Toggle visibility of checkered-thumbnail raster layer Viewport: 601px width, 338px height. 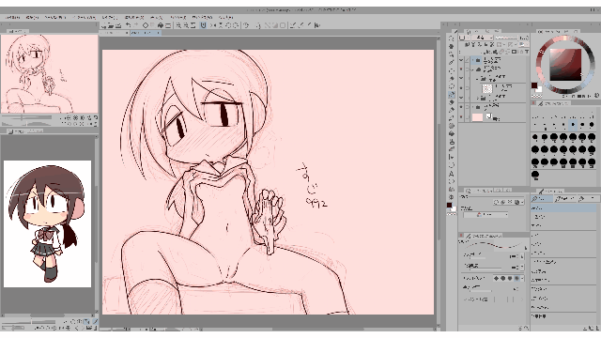461,88
